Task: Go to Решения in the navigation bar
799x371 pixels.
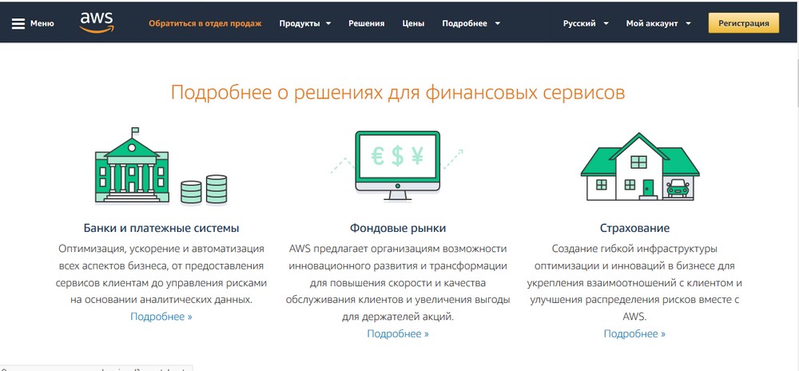Action: click(366, 23)
